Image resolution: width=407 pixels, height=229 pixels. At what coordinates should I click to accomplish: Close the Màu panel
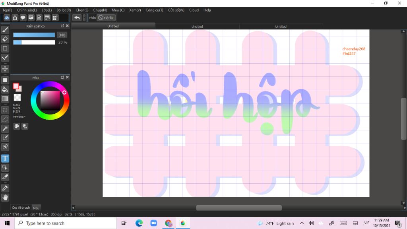pyautogui.click(x=68, y=78)
